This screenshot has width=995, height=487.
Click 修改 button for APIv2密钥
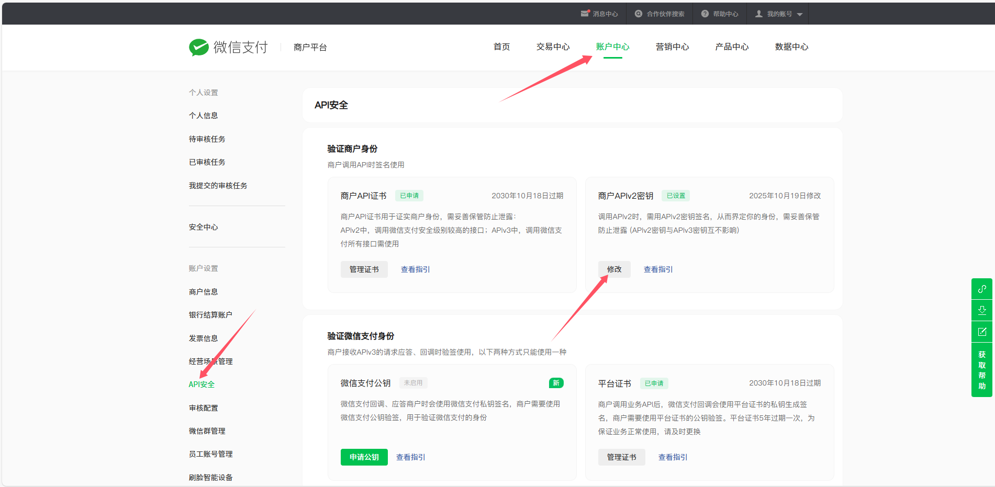614,269
